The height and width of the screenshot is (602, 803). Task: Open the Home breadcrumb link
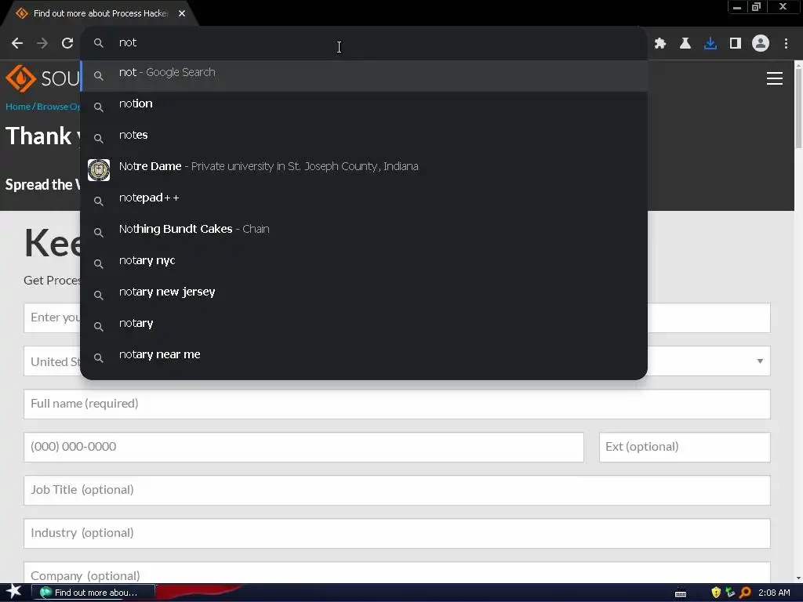tap(18, 107)
